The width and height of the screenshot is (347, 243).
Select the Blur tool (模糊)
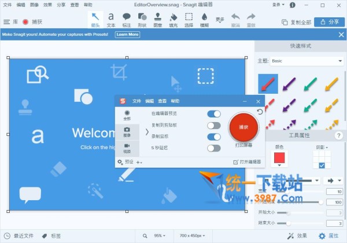[204, 20]
